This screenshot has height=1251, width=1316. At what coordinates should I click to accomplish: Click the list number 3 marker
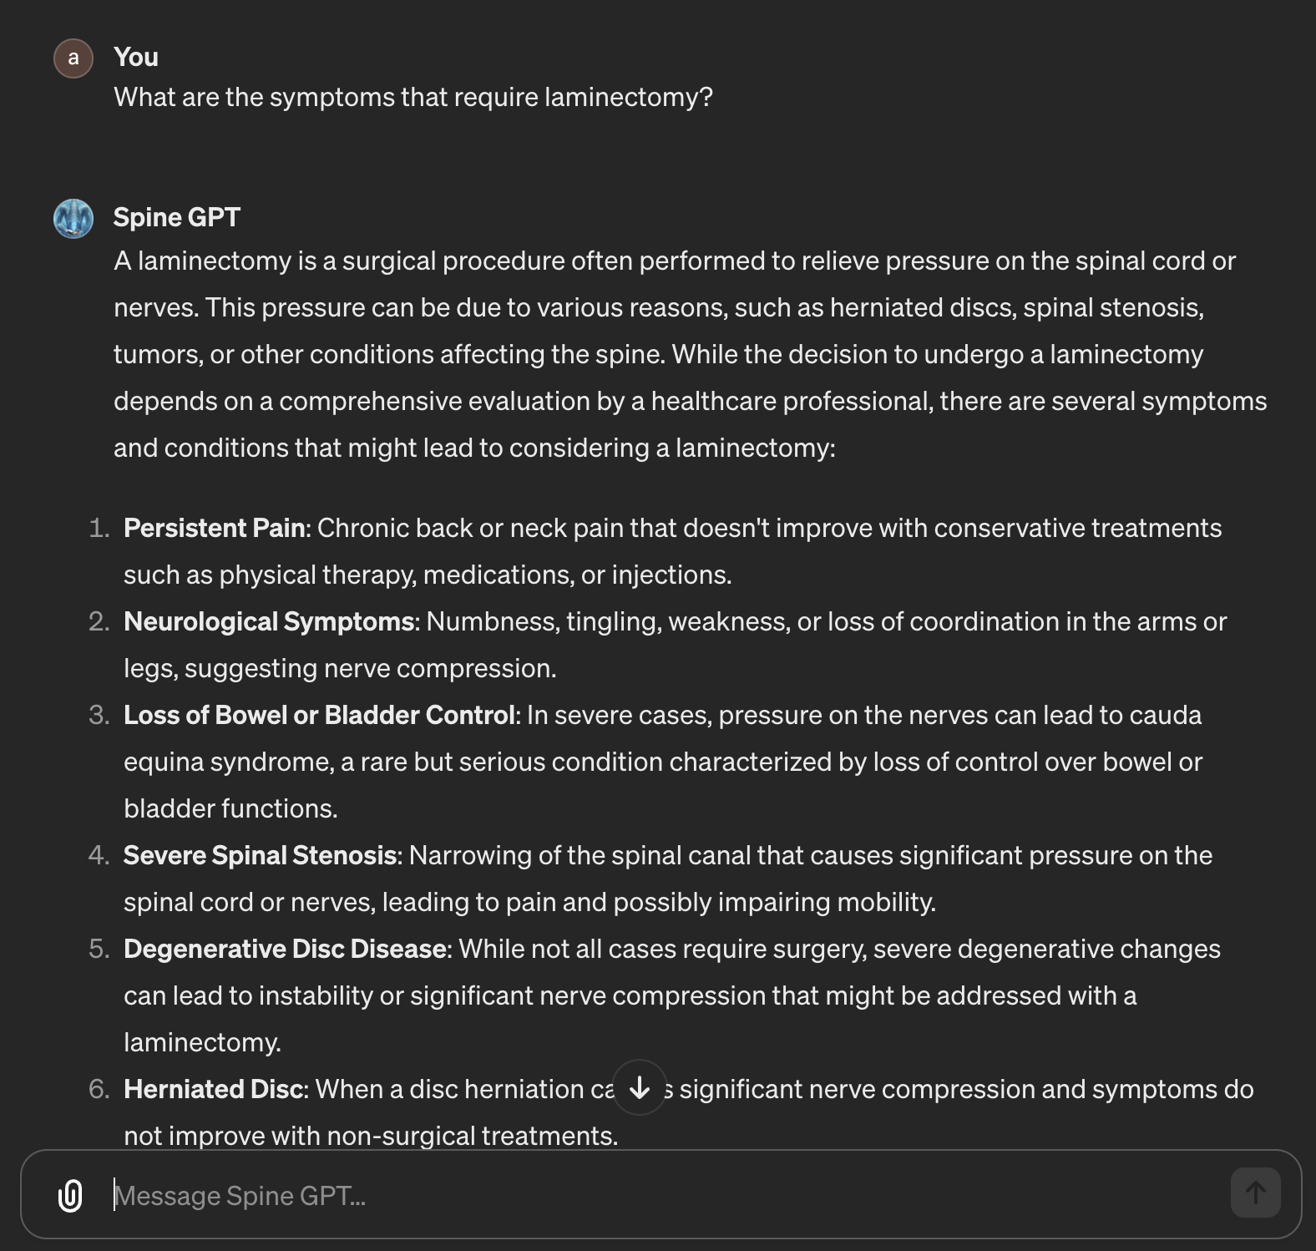(x=99, y=715)
